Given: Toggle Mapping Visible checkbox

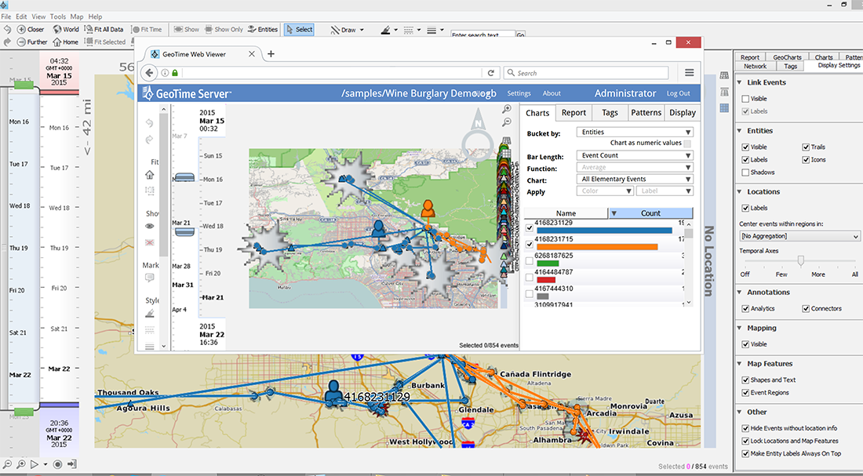Looking at the screenshot, I should point(745,344).
